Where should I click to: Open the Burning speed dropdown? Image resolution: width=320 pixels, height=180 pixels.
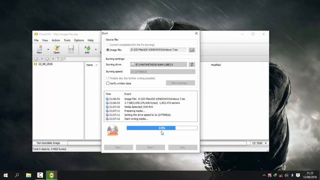[162, 71]
